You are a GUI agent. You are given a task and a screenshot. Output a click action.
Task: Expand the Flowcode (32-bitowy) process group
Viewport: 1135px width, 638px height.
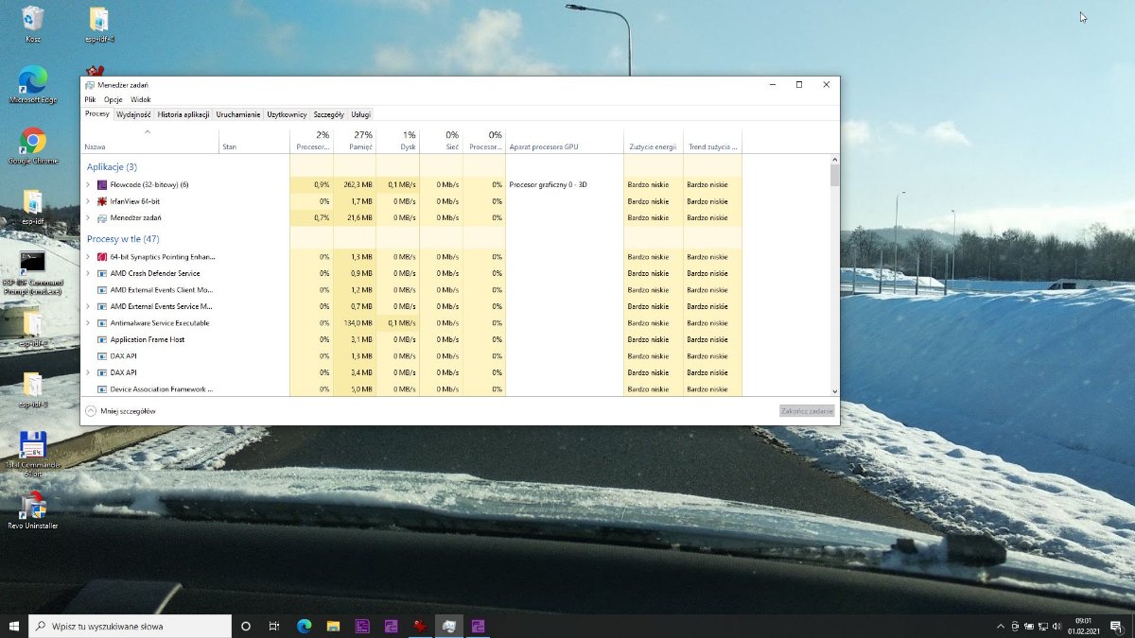(88, 184)
